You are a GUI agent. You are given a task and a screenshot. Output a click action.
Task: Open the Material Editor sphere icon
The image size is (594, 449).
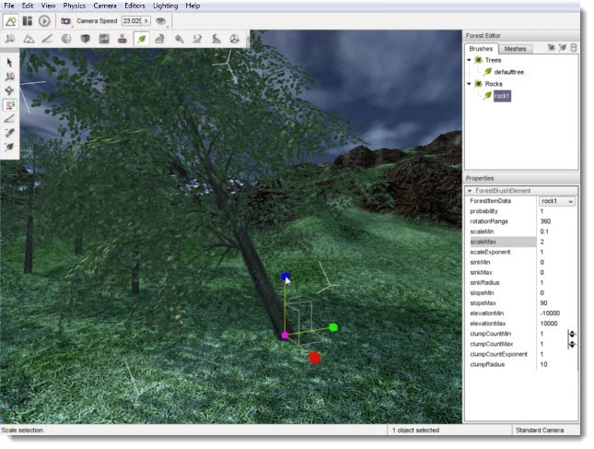[66, 39]
